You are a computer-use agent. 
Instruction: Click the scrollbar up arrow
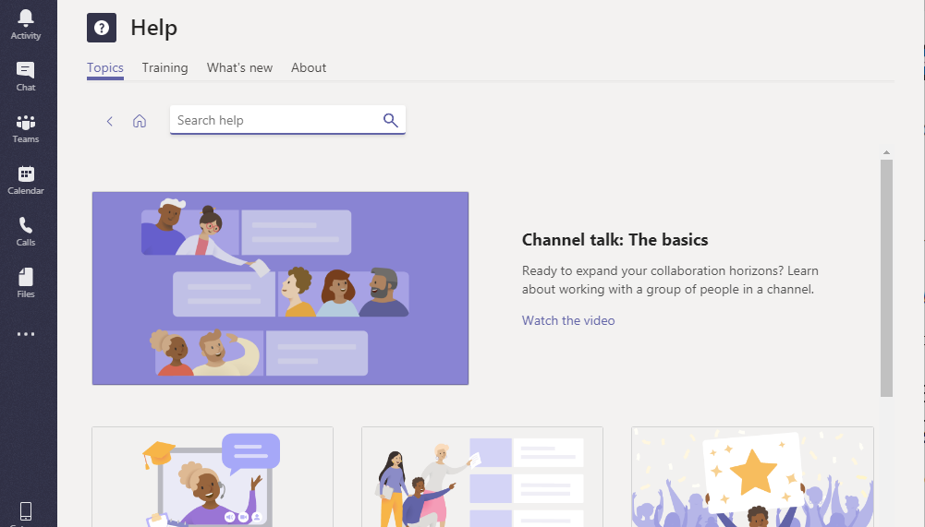pos(886,152)
